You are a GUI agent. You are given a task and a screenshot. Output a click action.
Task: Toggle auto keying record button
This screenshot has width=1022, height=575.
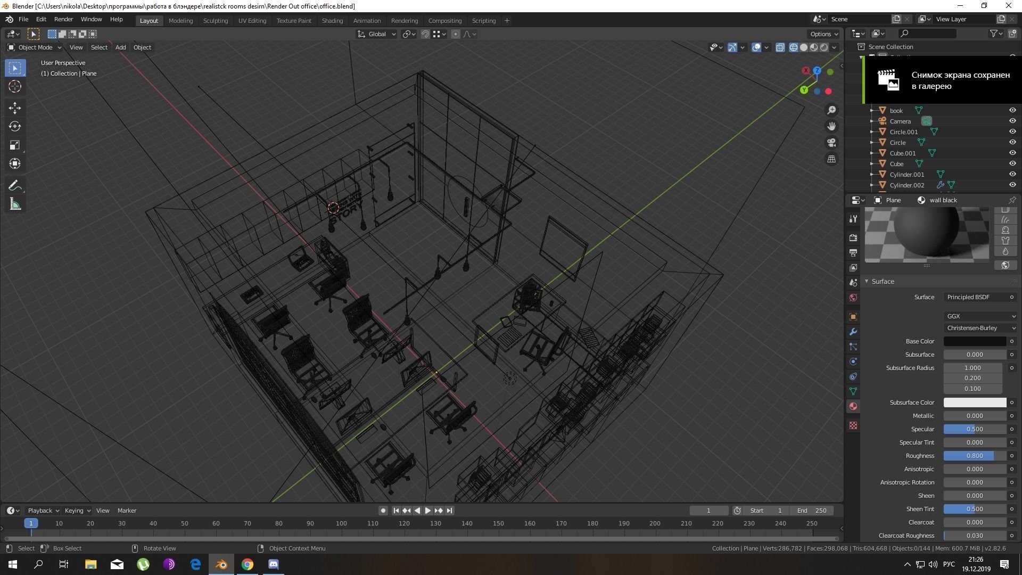(x=383, y=511)
